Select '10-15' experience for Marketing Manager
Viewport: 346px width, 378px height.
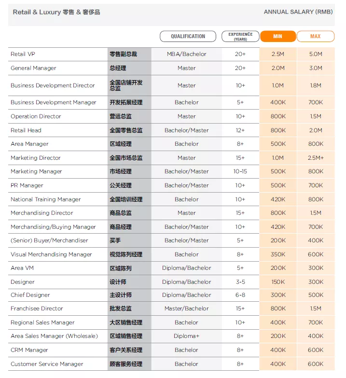pyautogui.click(x=240, y=171)
